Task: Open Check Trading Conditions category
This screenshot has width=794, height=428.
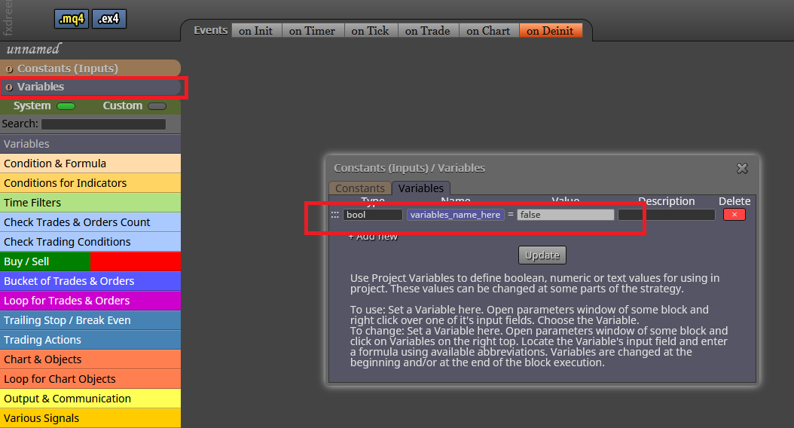Action: click(x=90, y=242)
